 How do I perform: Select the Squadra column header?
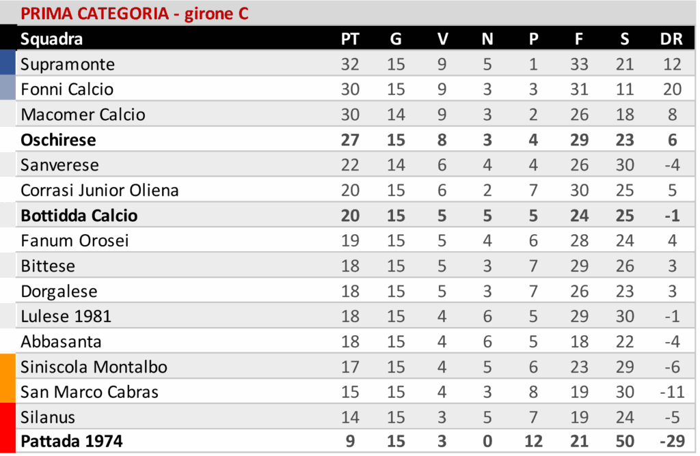[51, 39]
